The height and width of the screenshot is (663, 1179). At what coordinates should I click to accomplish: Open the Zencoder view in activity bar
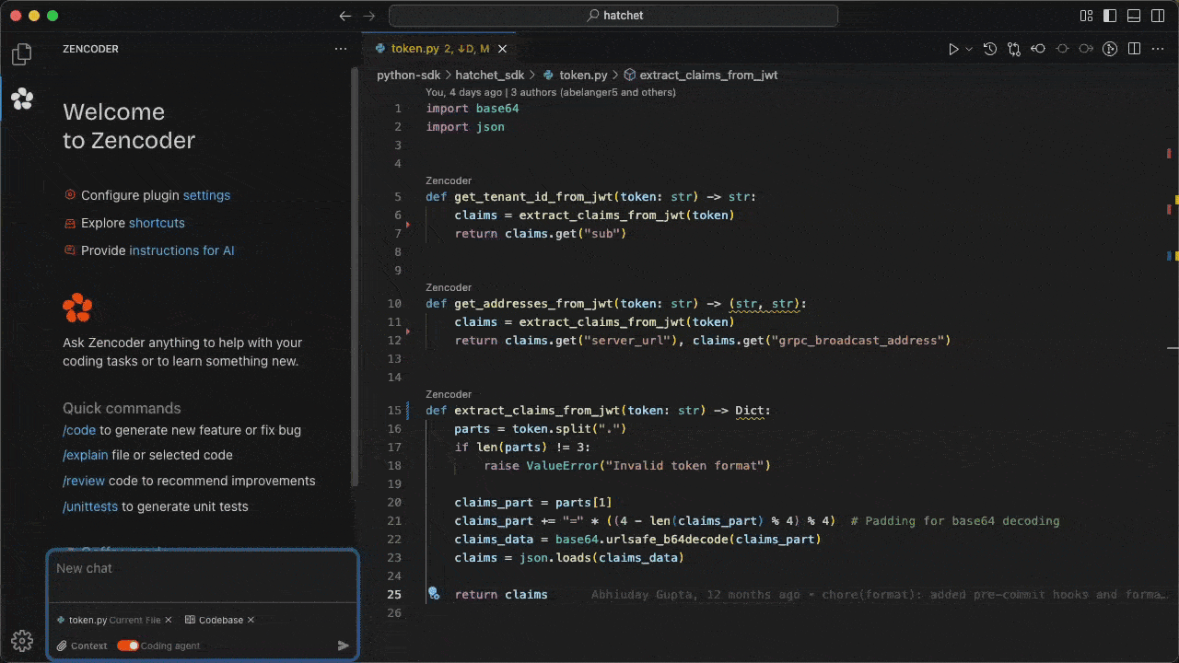tap(22, 99)
